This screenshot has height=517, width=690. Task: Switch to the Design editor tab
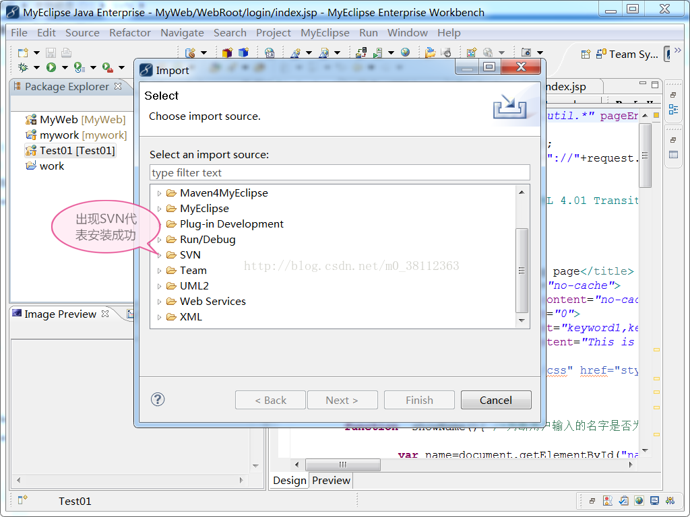click(x=289, y=481)
